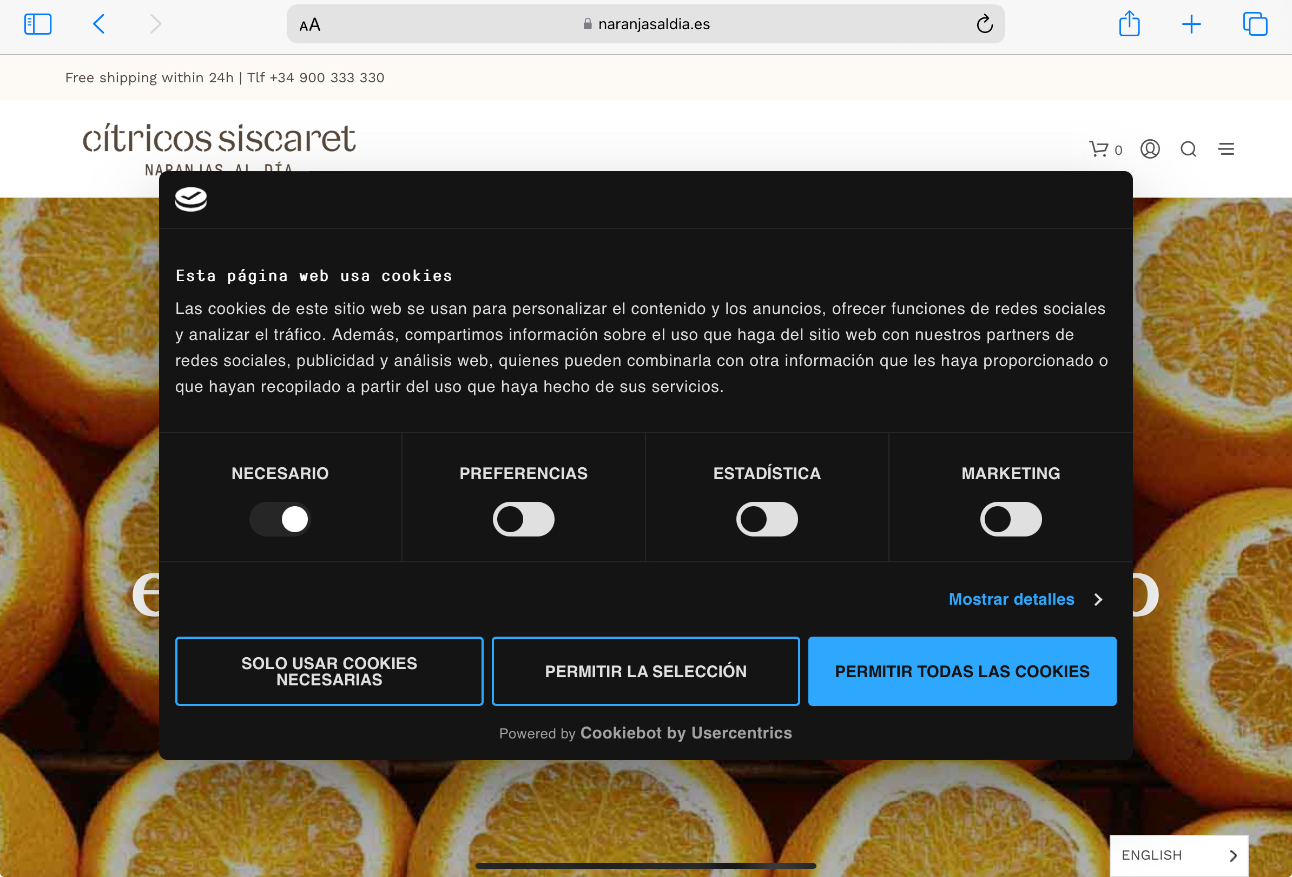Open the Safari sidebar panel
Image resolution: width=1292 pixels, height=877 pixels.
(38, 24)
